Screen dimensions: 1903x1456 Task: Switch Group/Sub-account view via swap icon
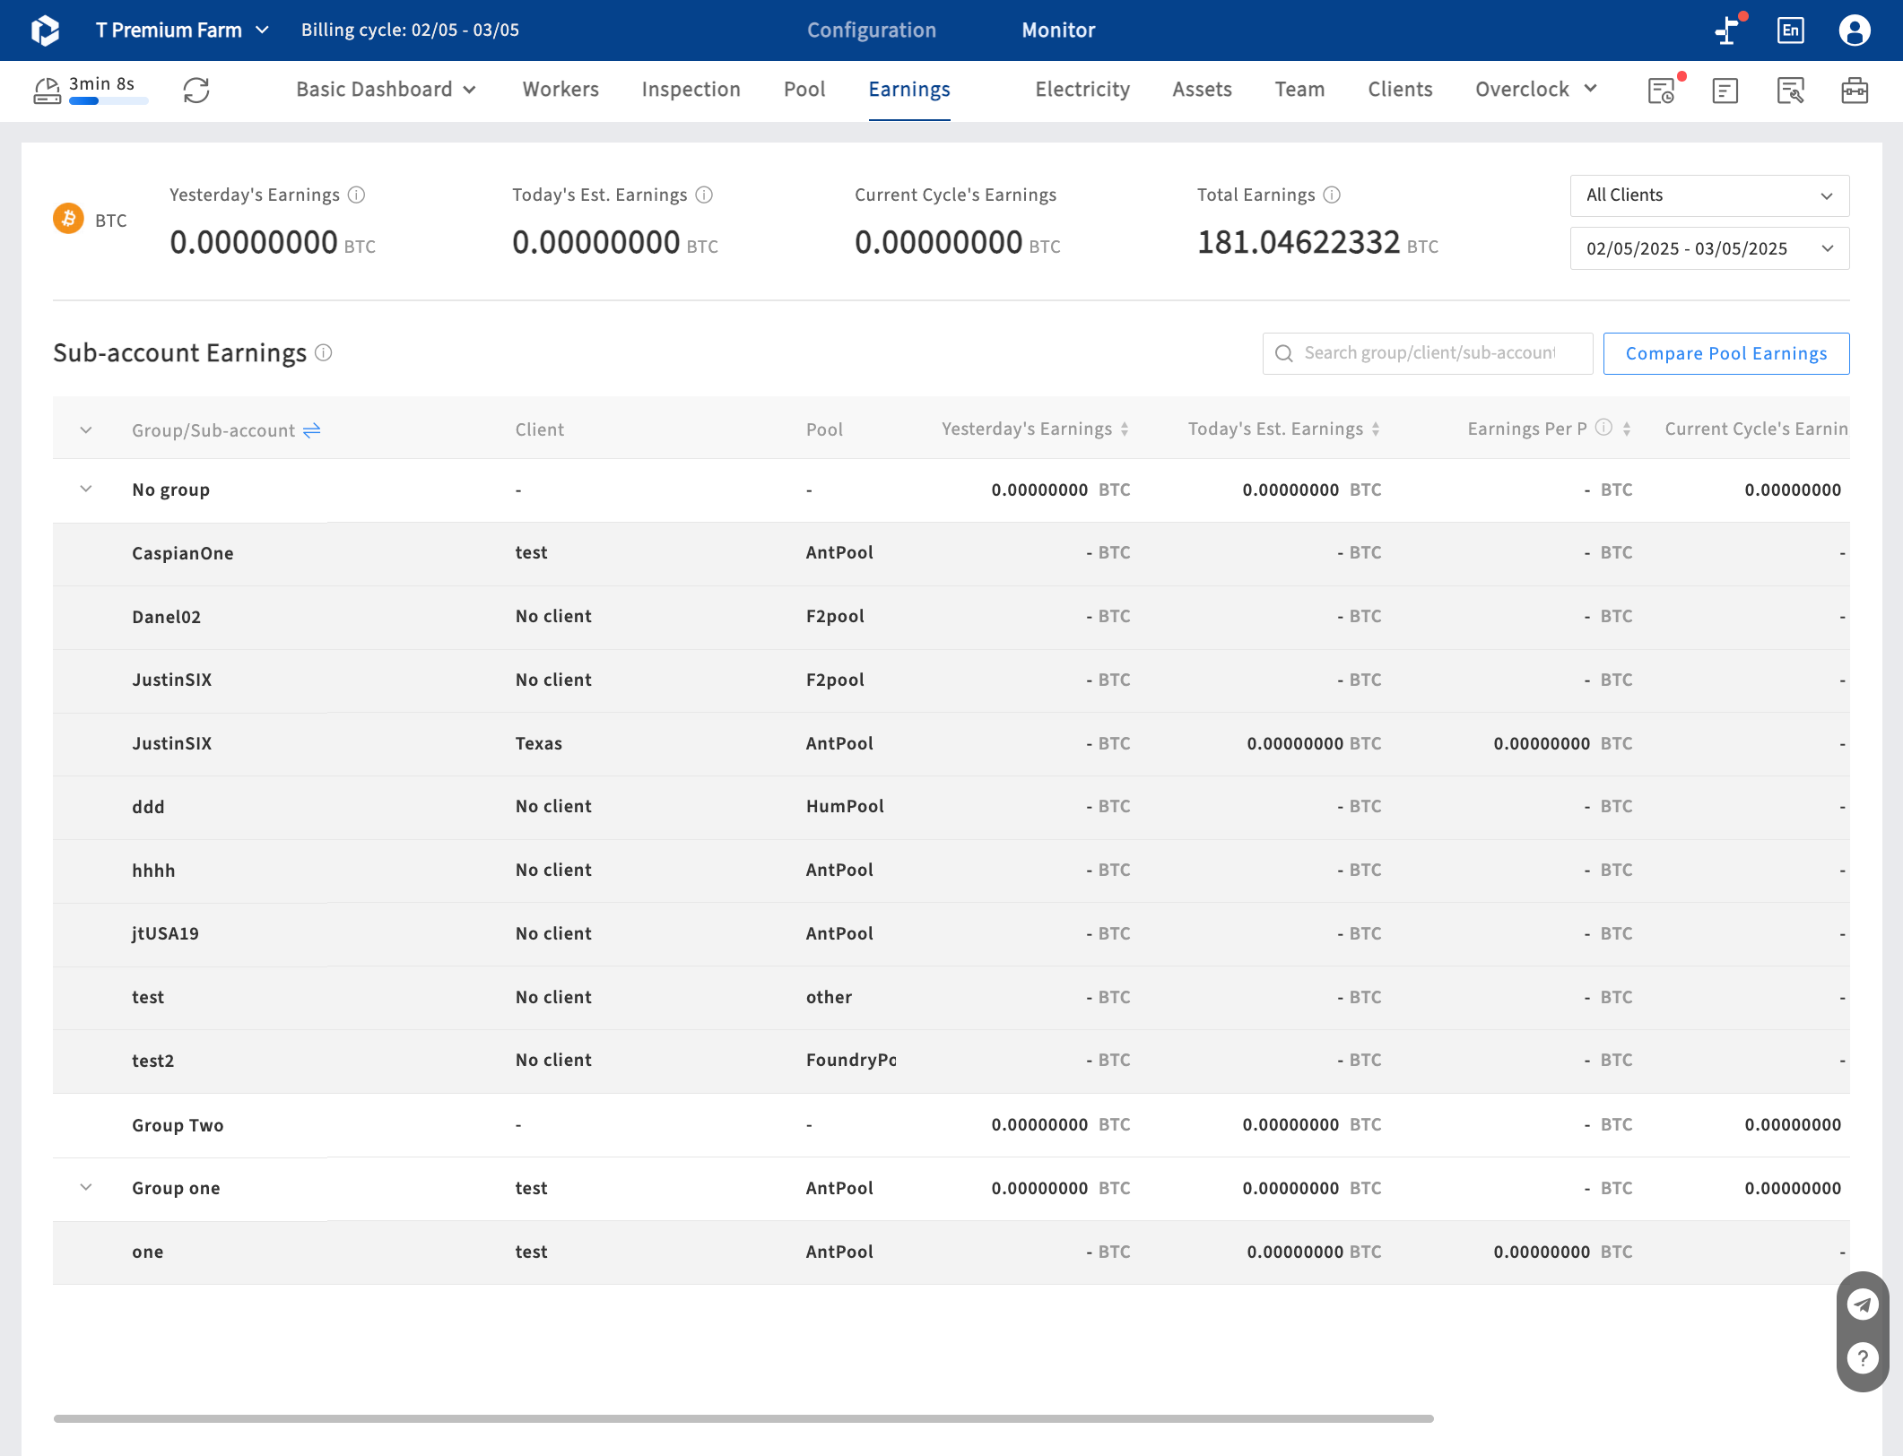pyautogui.click(x=311, y=430)
